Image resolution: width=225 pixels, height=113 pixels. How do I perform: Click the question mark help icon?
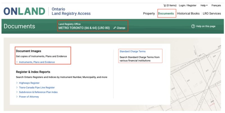point(193,26)
